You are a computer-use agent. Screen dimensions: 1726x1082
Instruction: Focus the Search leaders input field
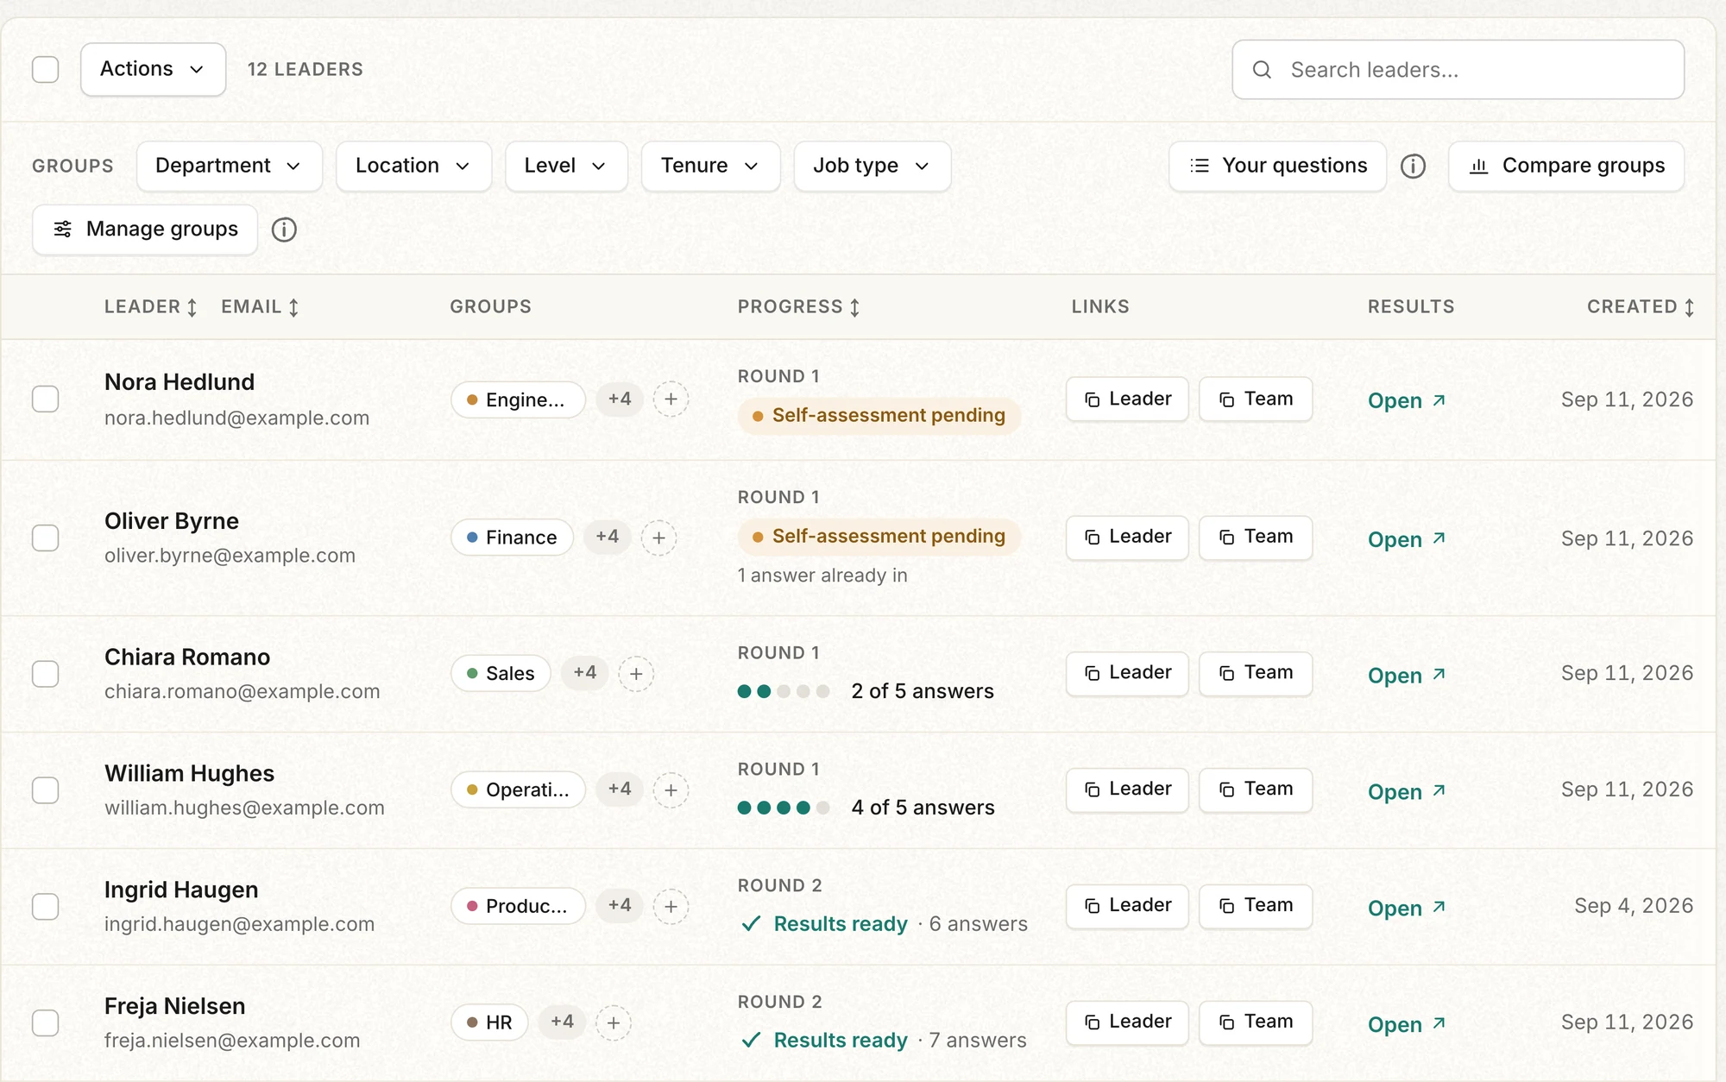click(x=1458, y=70)
